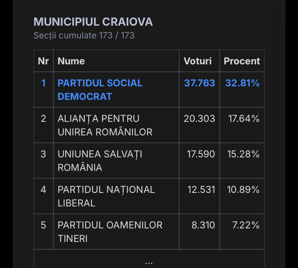Click the 15.28% percentage cell

click(243, 154)
